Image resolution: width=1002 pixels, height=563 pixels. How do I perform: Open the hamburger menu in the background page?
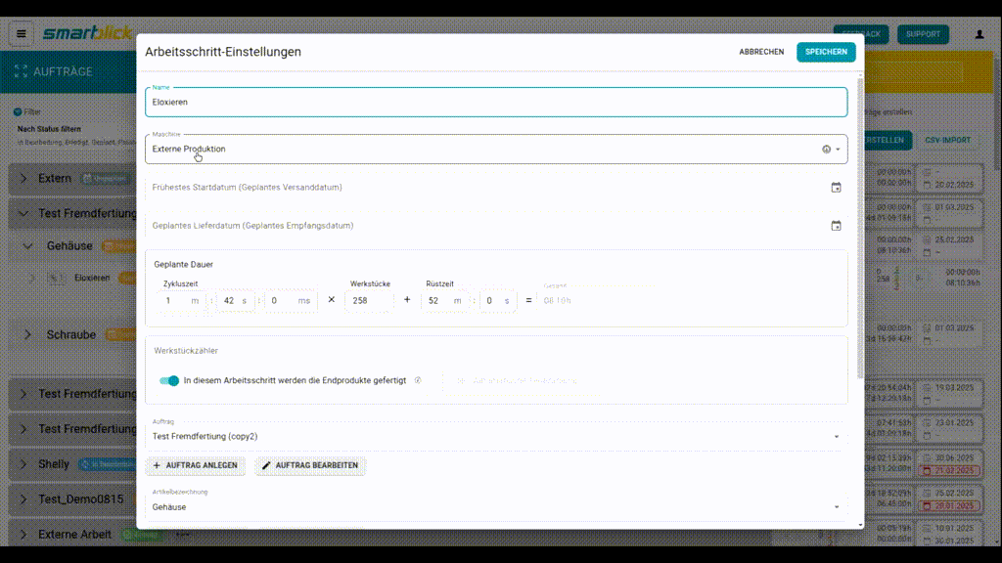coord(22,34)
